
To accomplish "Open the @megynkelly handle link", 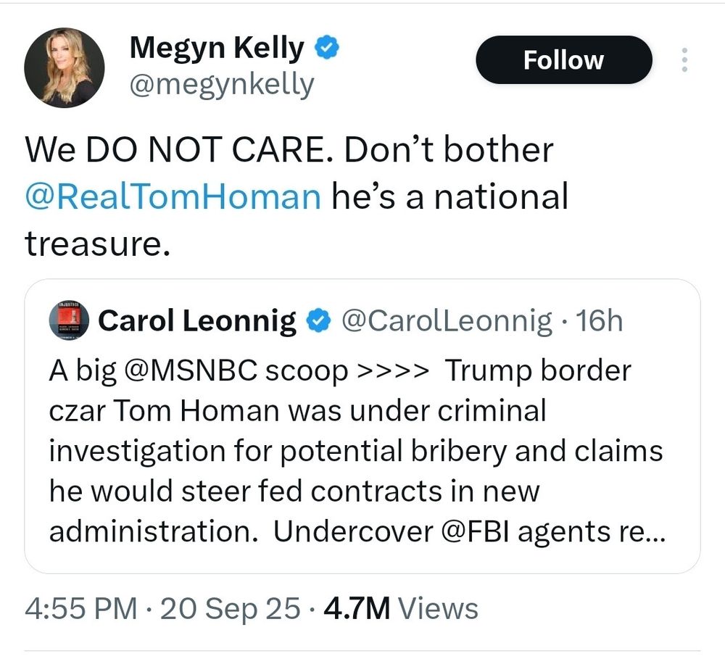I will pos(221,84).
